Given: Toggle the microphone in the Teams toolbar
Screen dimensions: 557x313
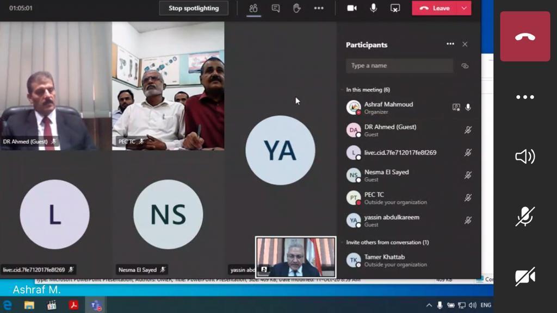Looking at the screenshot, I should [x=374, y=8].
